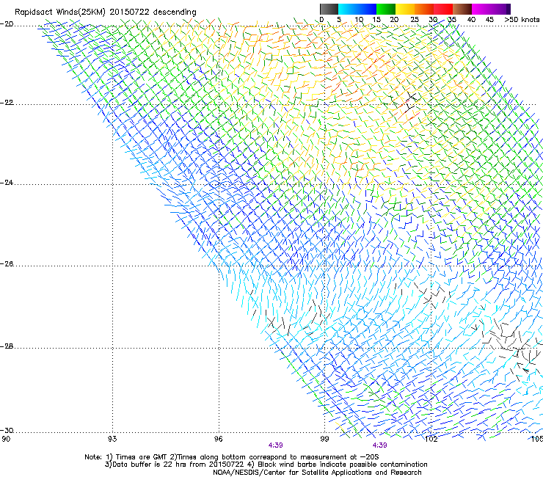Click the longitude label '96'
This screenshot has width=543, height=477.
[219, 439]
